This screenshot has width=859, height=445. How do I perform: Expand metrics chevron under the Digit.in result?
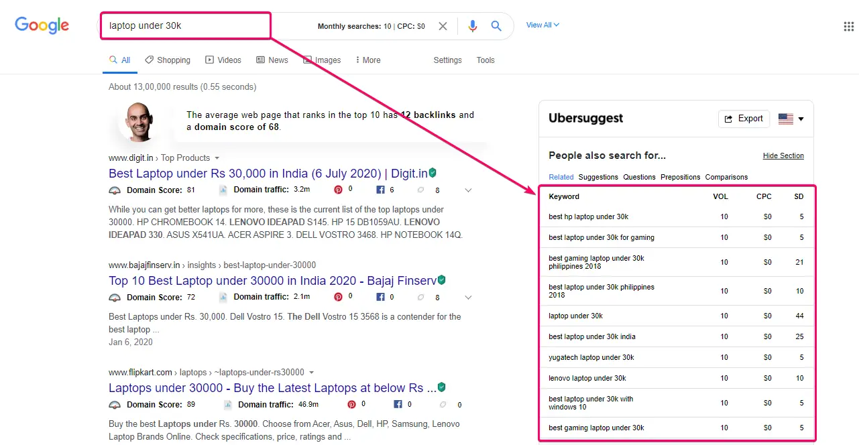point(468,190)
